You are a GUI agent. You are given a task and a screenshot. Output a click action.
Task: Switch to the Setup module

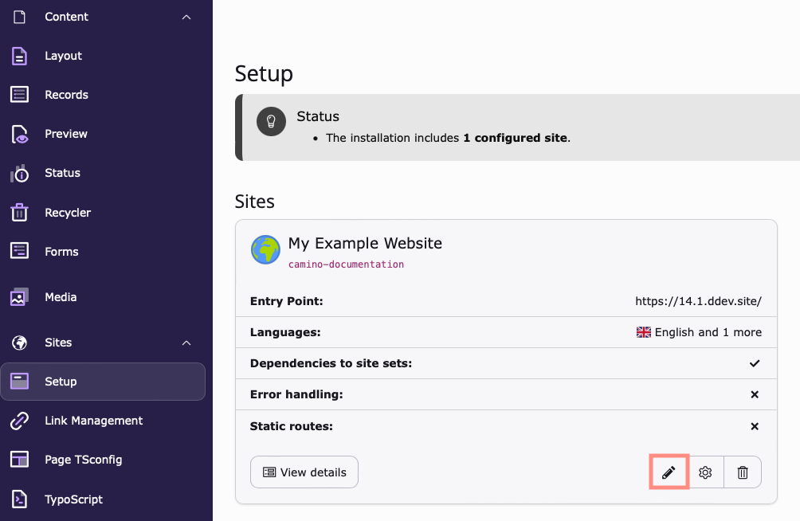[61, 381]
